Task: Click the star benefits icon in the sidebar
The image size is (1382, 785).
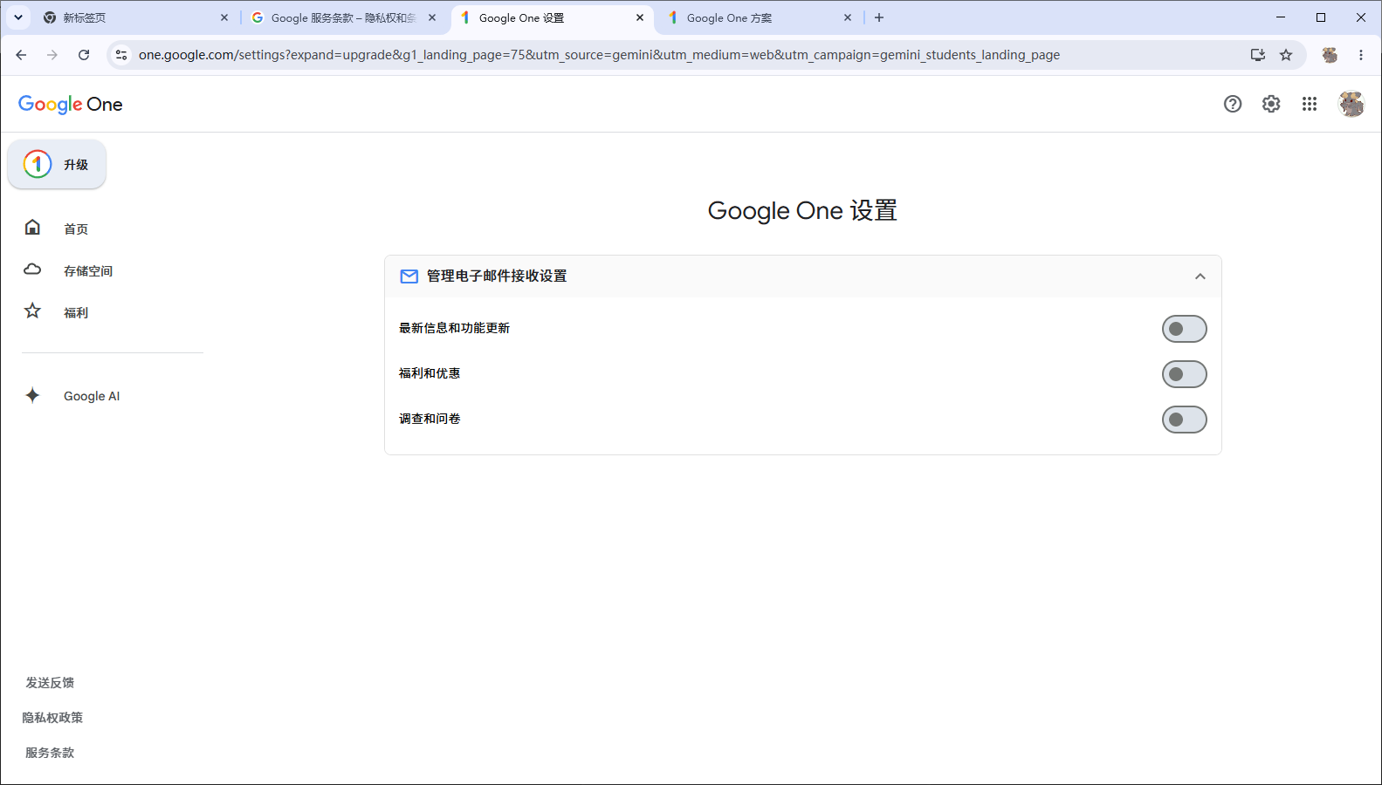Action: 32,311
